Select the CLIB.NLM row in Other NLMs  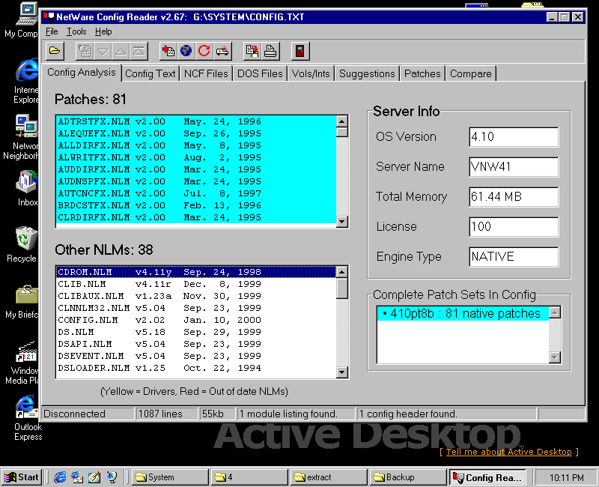[x=196, y=284]
